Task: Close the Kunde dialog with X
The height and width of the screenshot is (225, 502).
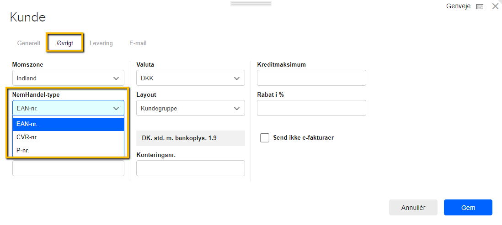Action: point(495,6)
